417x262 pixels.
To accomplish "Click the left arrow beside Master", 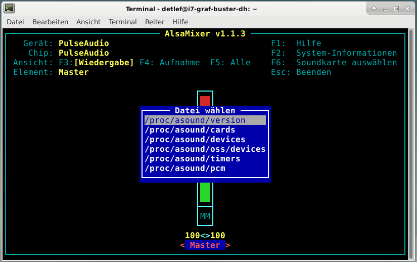I will click(182, 245).
